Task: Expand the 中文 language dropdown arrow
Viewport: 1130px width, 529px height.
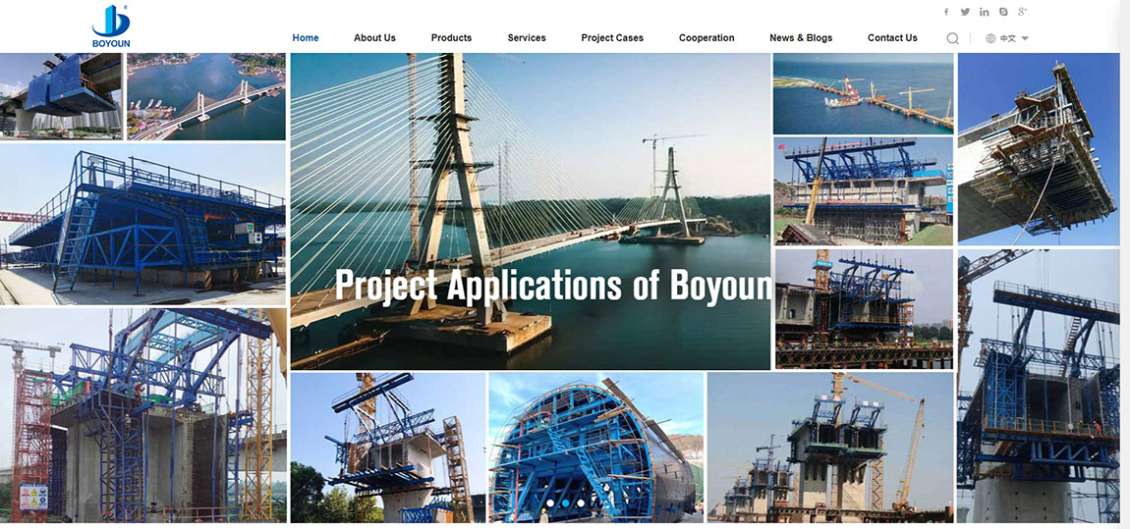Action: [1025, 38]
